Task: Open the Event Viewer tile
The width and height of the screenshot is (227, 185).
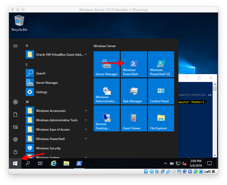Action: [x=134, y=118]
